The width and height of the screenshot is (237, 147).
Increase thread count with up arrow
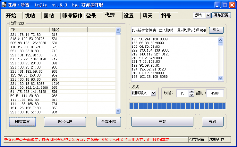pos(191,91)
